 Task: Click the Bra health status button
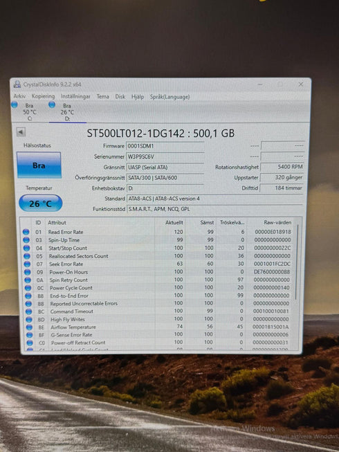pos(39,165)
